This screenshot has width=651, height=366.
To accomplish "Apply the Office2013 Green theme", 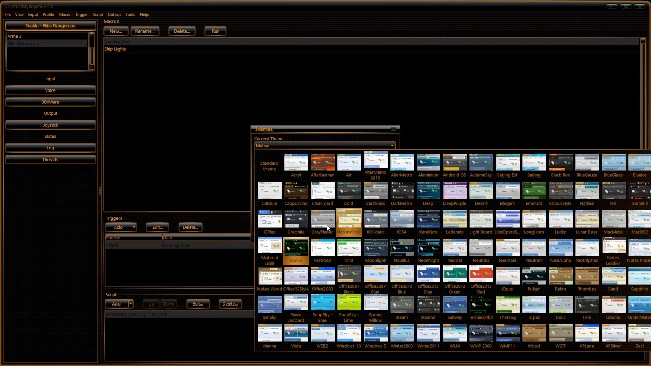I will tap(455, 280).
